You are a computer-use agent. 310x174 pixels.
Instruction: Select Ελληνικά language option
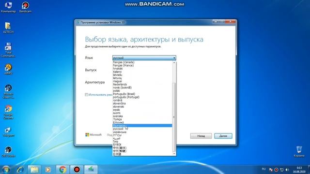tap(142, 122)
